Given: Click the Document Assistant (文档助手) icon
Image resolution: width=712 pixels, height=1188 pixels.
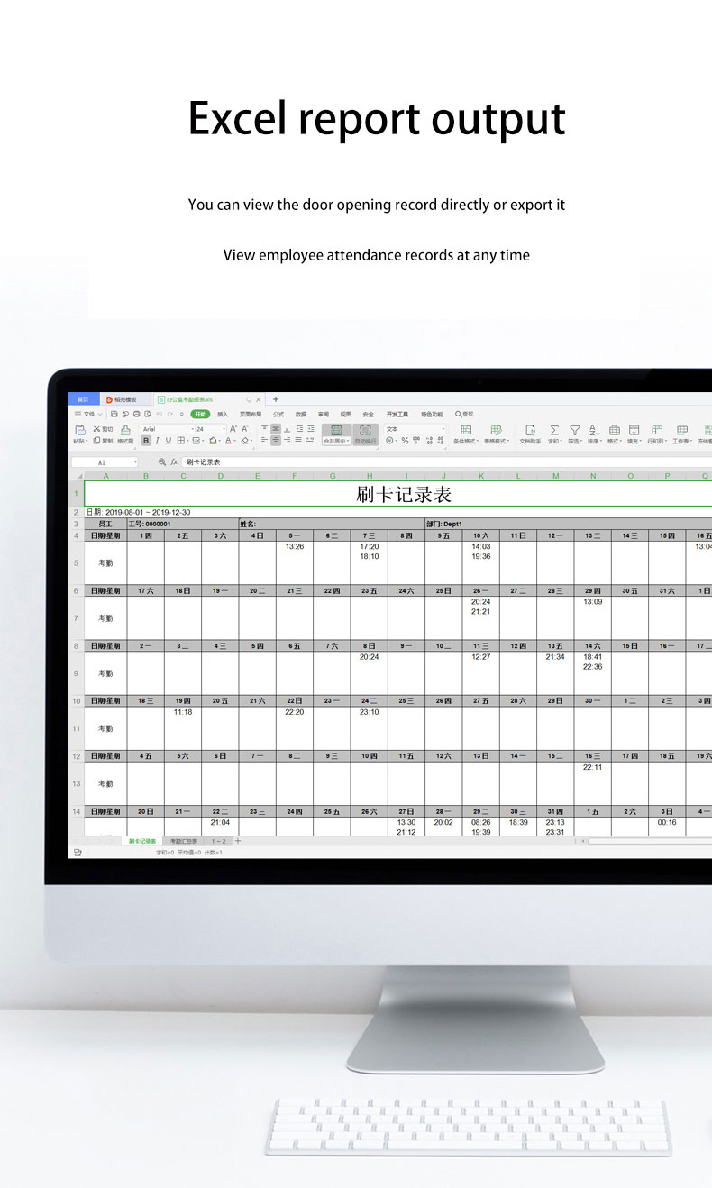Looking at the screenshot, I should (530, 430).
